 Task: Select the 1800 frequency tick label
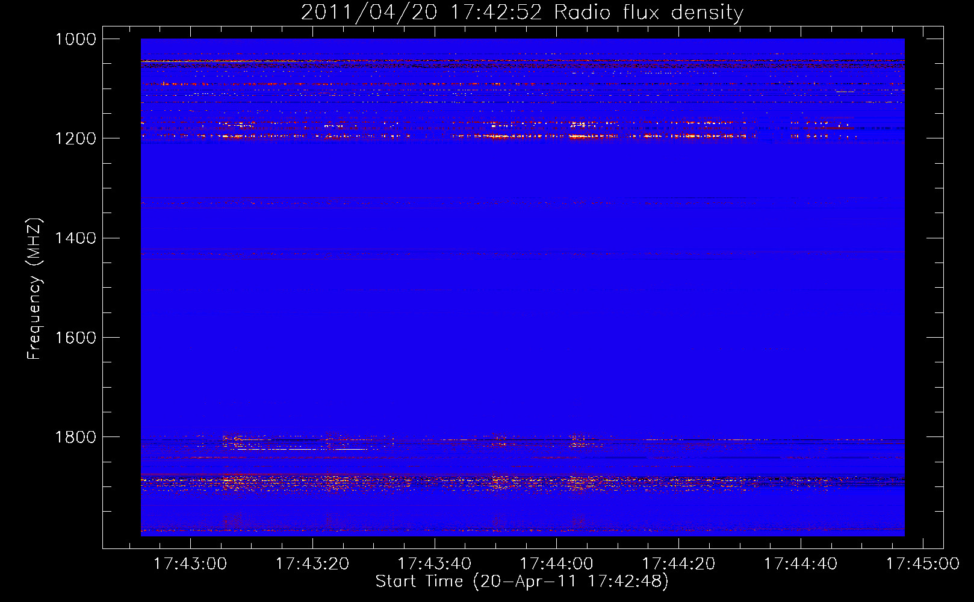pos(75,437)
